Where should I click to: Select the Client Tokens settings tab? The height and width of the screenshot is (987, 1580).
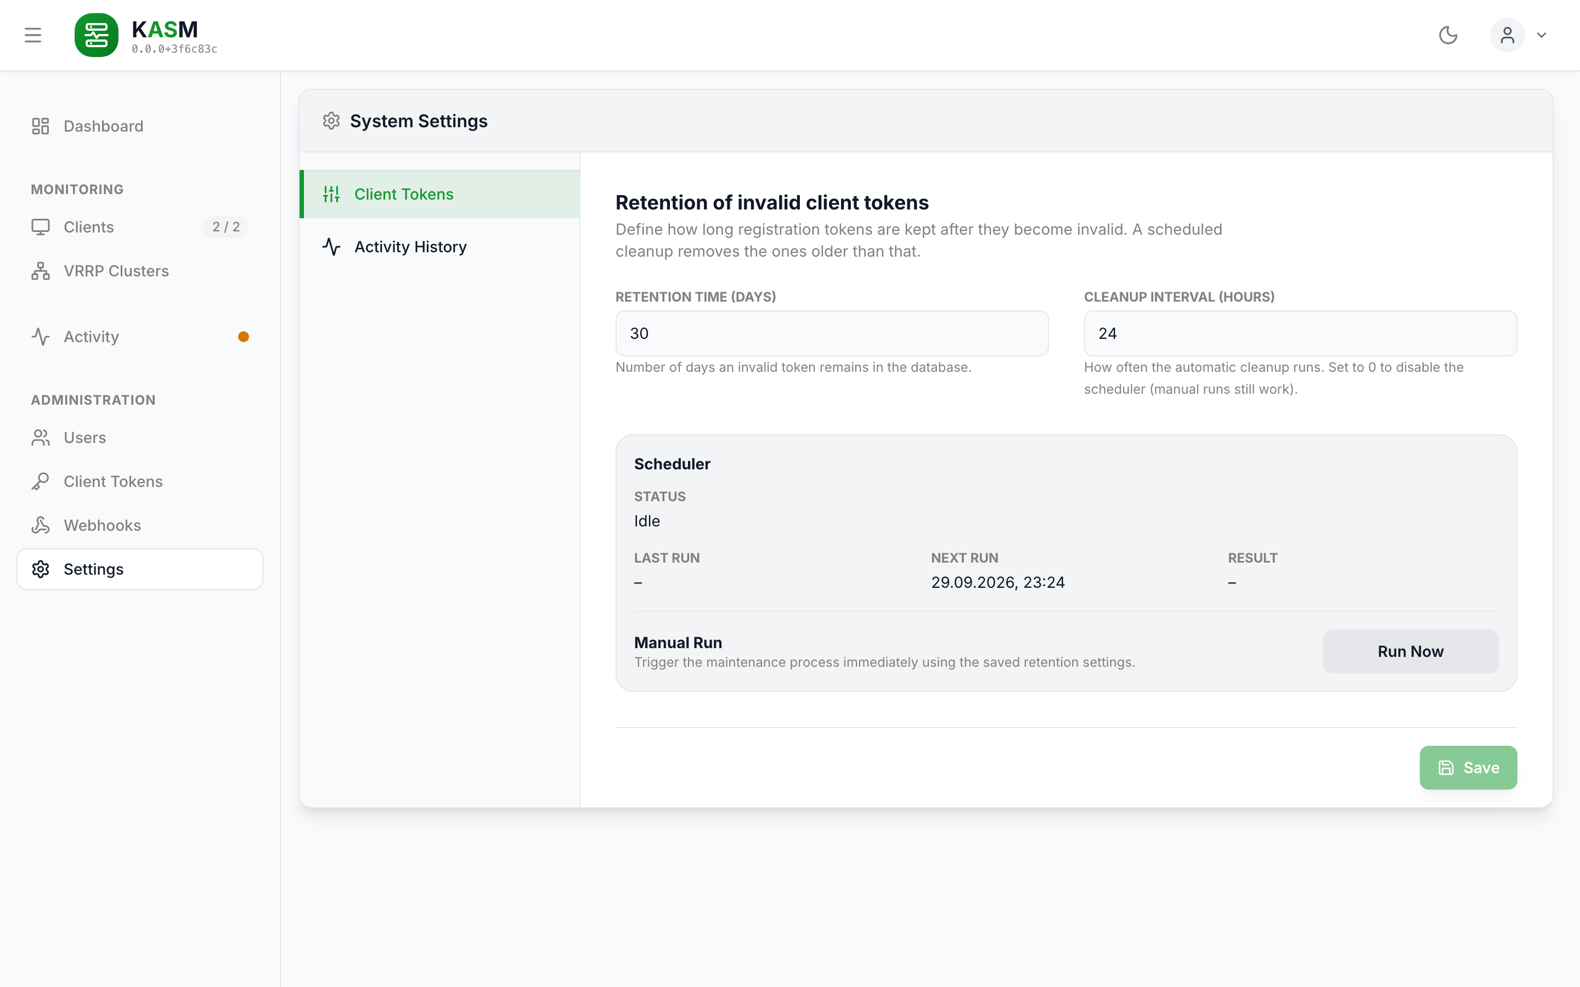(x=440, y=194)
